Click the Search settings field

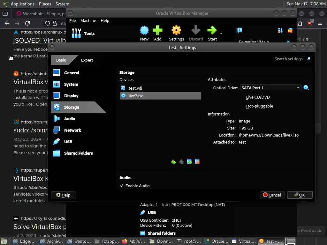pos(288,59)
